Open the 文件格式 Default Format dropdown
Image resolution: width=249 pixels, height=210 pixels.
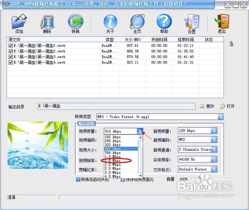214,169
